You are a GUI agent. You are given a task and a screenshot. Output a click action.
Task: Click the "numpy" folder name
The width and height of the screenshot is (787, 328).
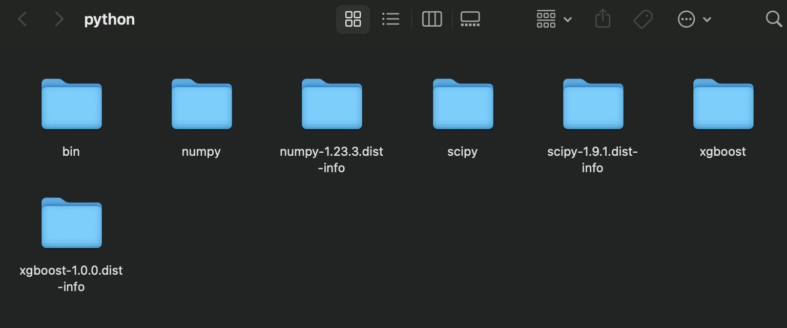point(201,152)
